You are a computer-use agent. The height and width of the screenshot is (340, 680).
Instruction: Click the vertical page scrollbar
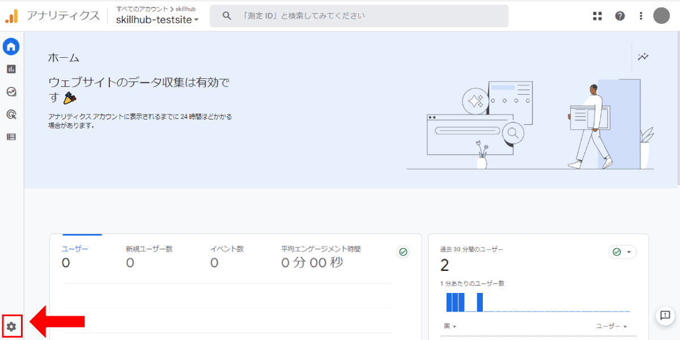point(678,108)
